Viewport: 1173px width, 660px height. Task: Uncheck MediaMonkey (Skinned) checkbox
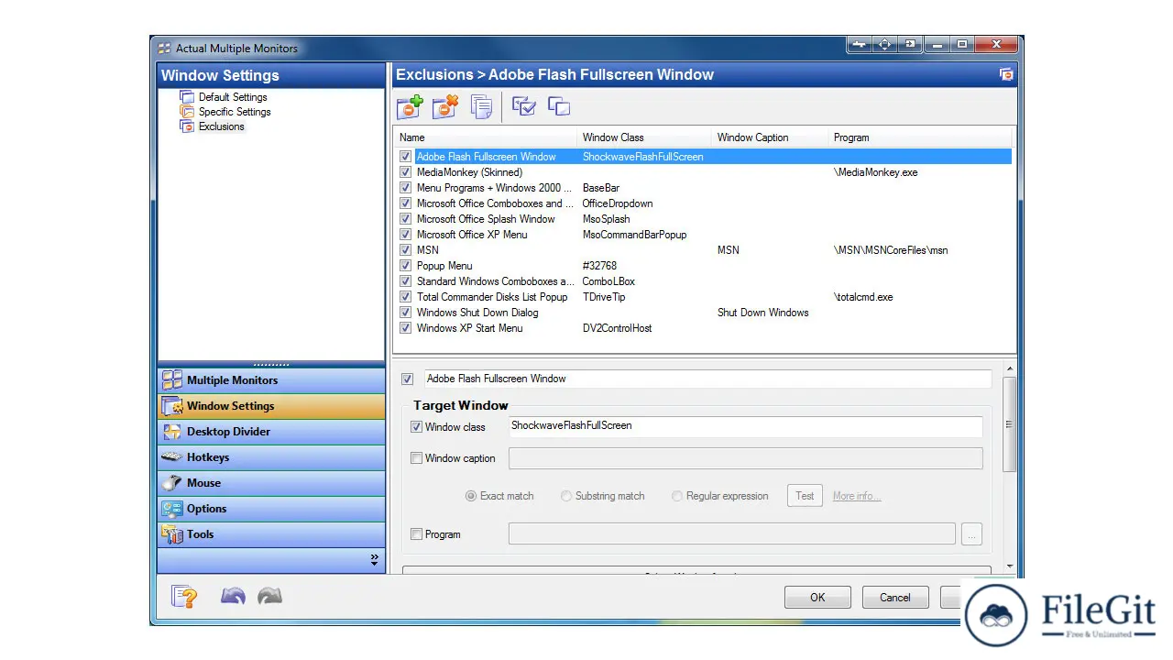(405, 172)
